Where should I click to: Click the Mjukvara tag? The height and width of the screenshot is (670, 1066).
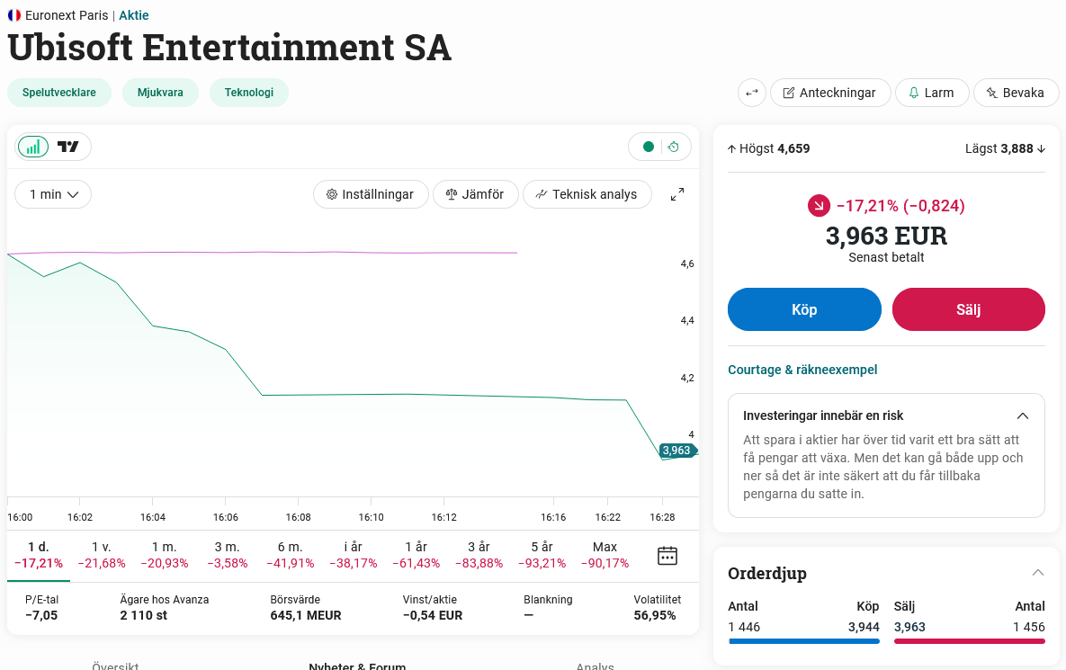coord(160,93)
